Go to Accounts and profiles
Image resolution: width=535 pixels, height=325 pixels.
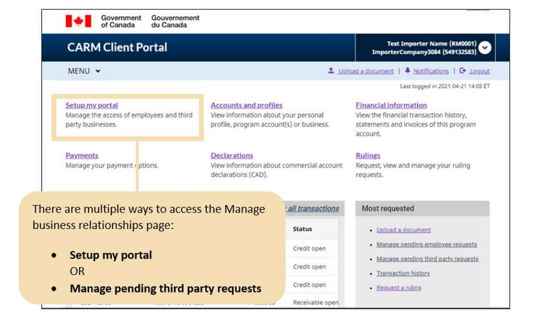(246, 105)
